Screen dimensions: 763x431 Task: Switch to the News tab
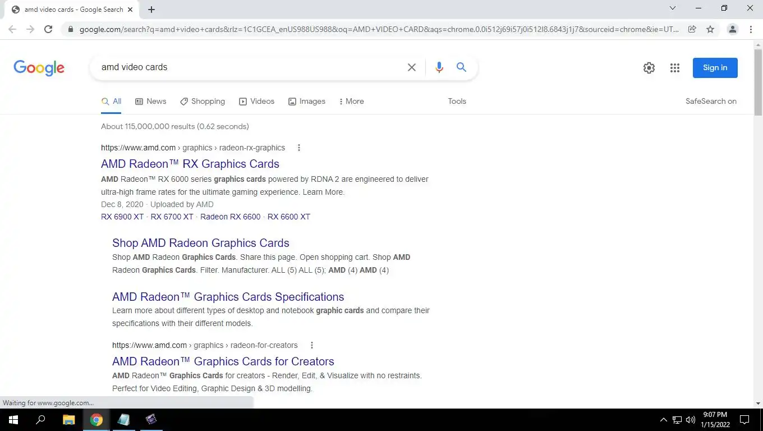coord(151,102)
